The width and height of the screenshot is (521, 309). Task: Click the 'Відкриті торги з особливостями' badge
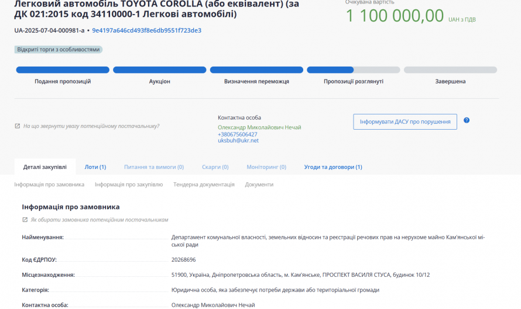pos(59,50)
